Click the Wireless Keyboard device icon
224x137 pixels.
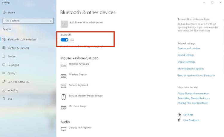[64, 65]
